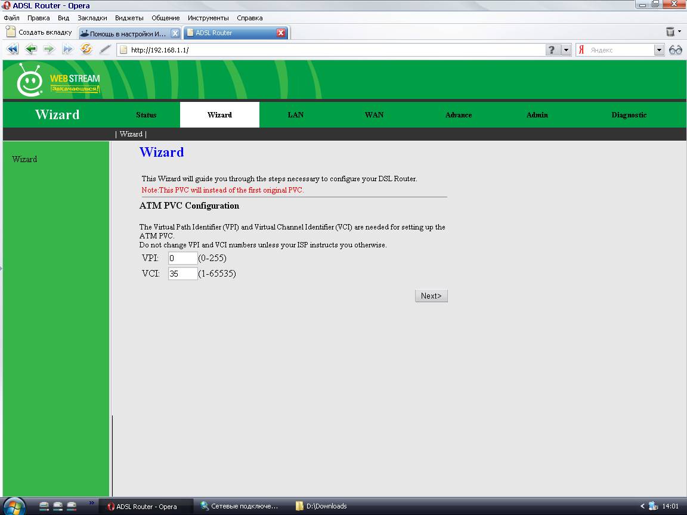
Task: Go back with the green left arrow
Action: [x=31, y=50]
